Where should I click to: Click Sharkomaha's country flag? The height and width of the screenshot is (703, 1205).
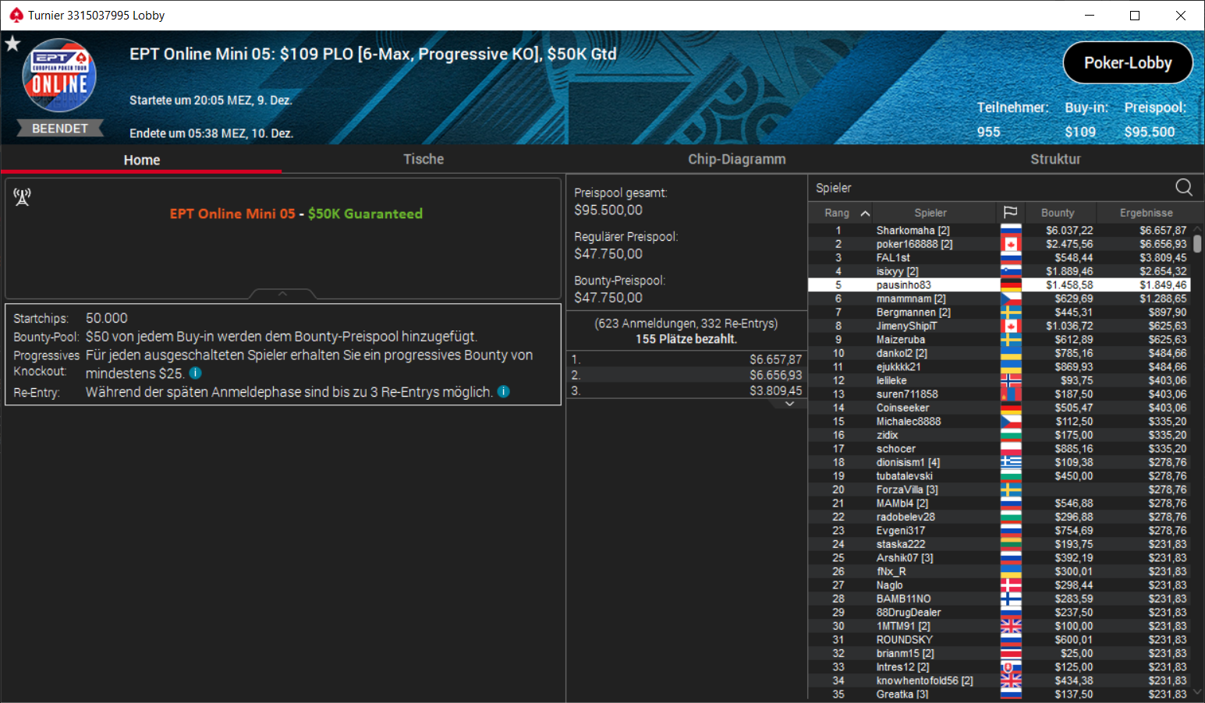tap(1011, 231)
